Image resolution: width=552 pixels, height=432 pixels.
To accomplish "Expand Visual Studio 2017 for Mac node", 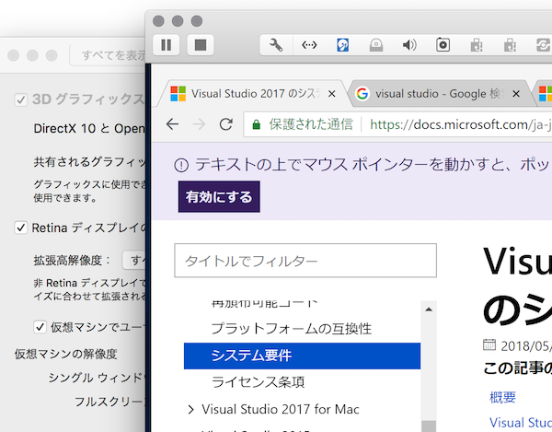I will tap(190, 410).
